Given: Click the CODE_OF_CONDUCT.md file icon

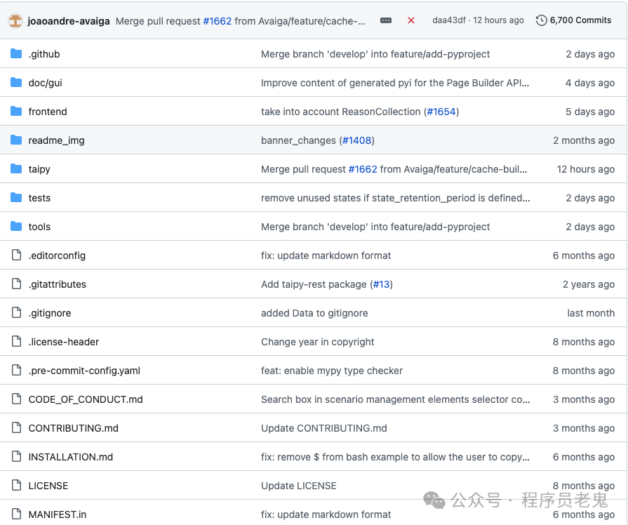Looking at the screenshot, I should click(x=16, y=399).
